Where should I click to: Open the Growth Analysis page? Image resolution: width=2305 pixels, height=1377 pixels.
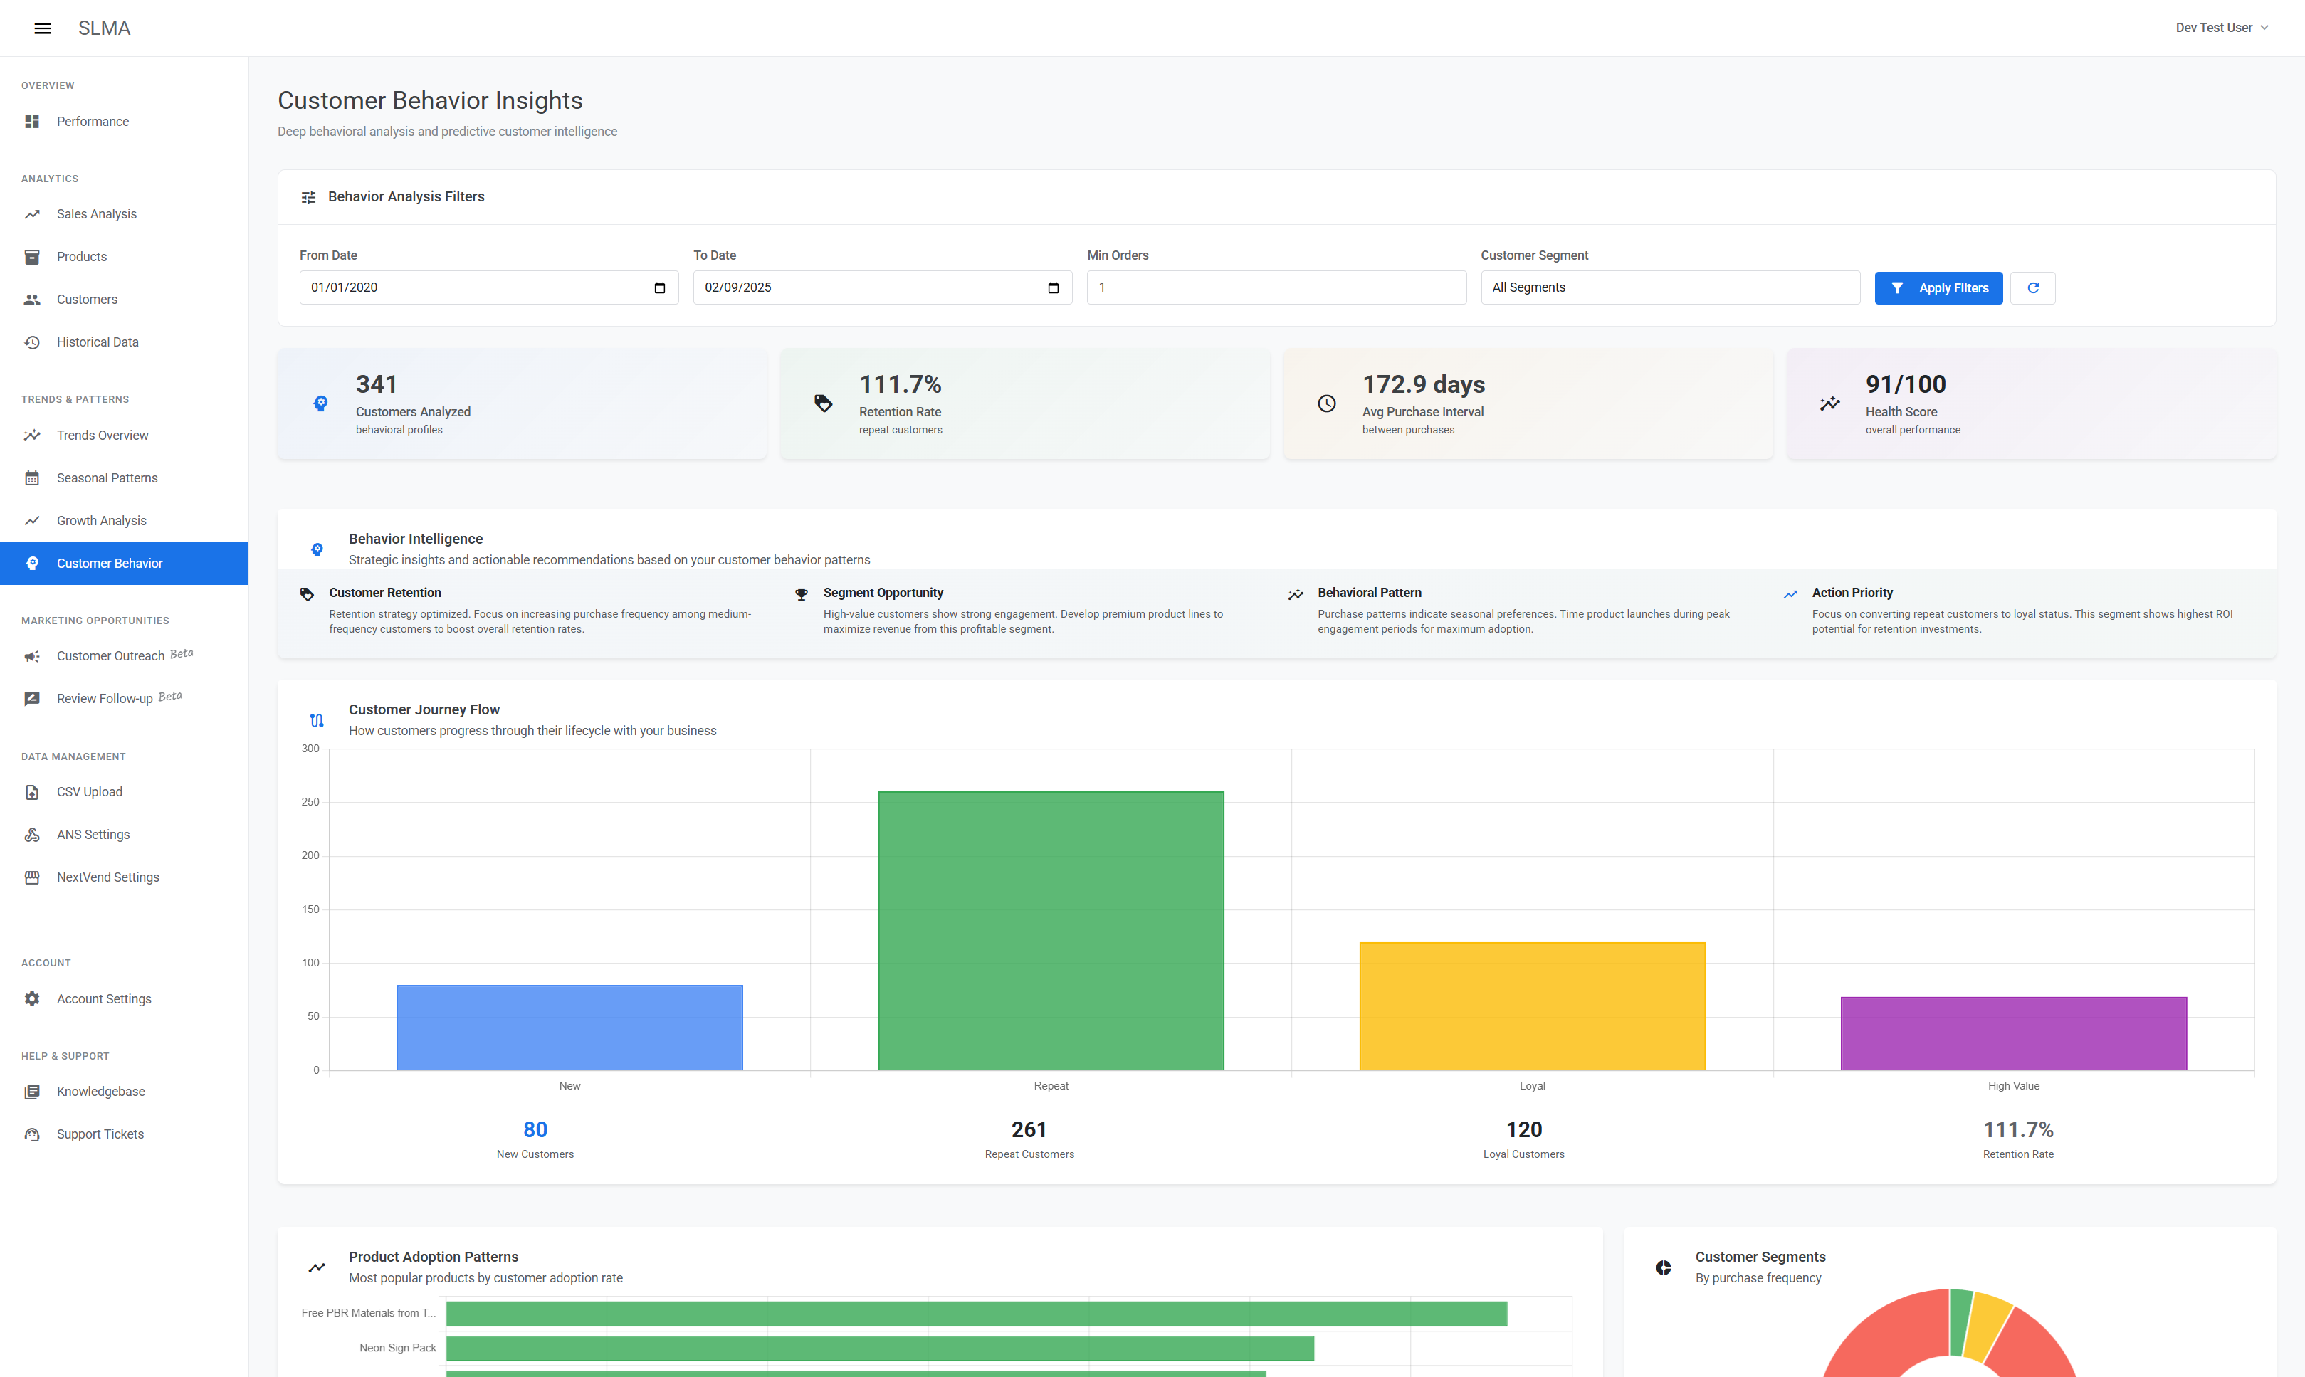[x=125, y=520]
